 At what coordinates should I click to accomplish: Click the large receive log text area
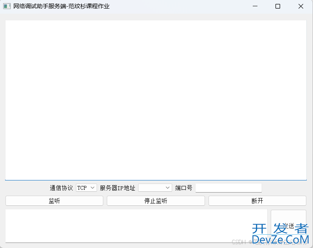tap(156, 100)
